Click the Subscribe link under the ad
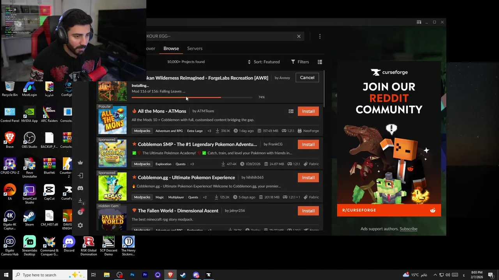Viewport: 499px width, 280px height. point(408,229)
